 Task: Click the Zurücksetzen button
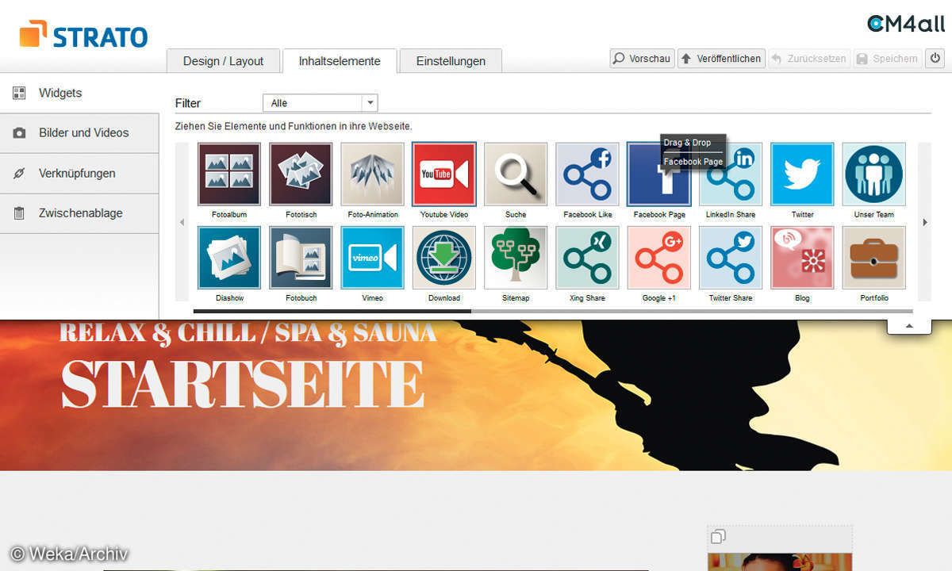tap(808, 59)
